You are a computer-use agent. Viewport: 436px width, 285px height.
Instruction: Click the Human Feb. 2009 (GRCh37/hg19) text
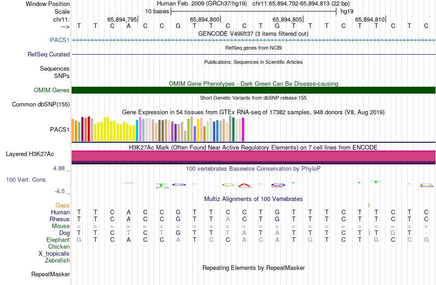[x=202, y=4]
